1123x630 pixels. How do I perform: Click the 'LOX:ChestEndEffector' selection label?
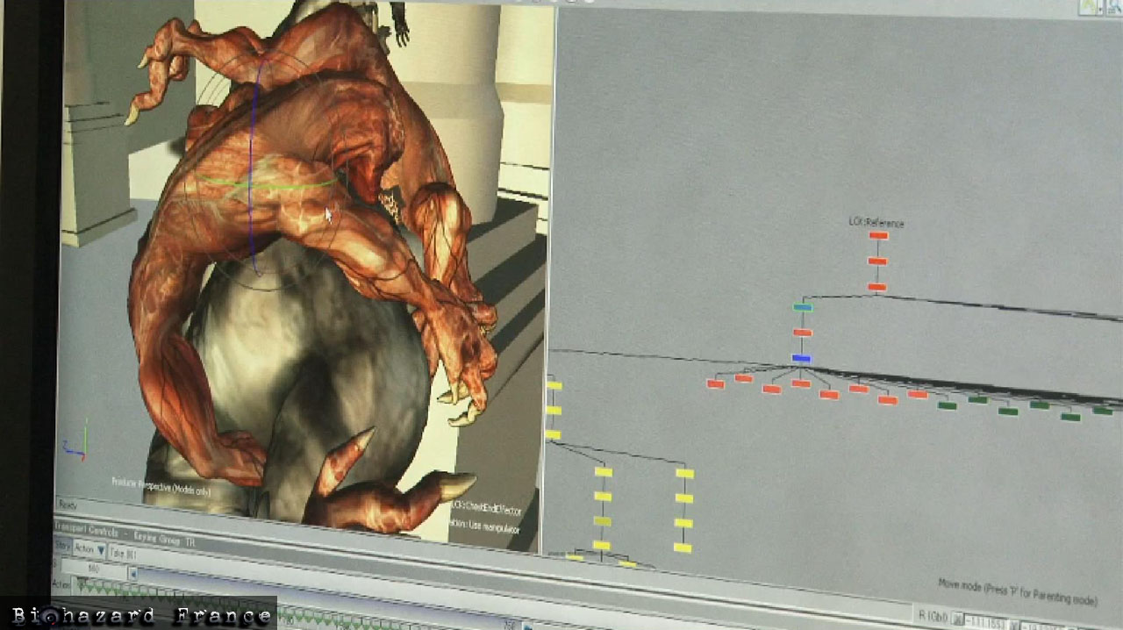click(x=485, y=509)
